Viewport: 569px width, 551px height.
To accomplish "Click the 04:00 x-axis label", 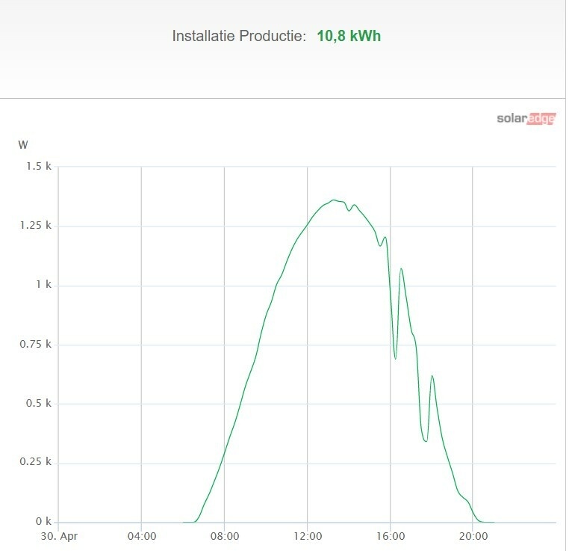I will pos(142,536).
